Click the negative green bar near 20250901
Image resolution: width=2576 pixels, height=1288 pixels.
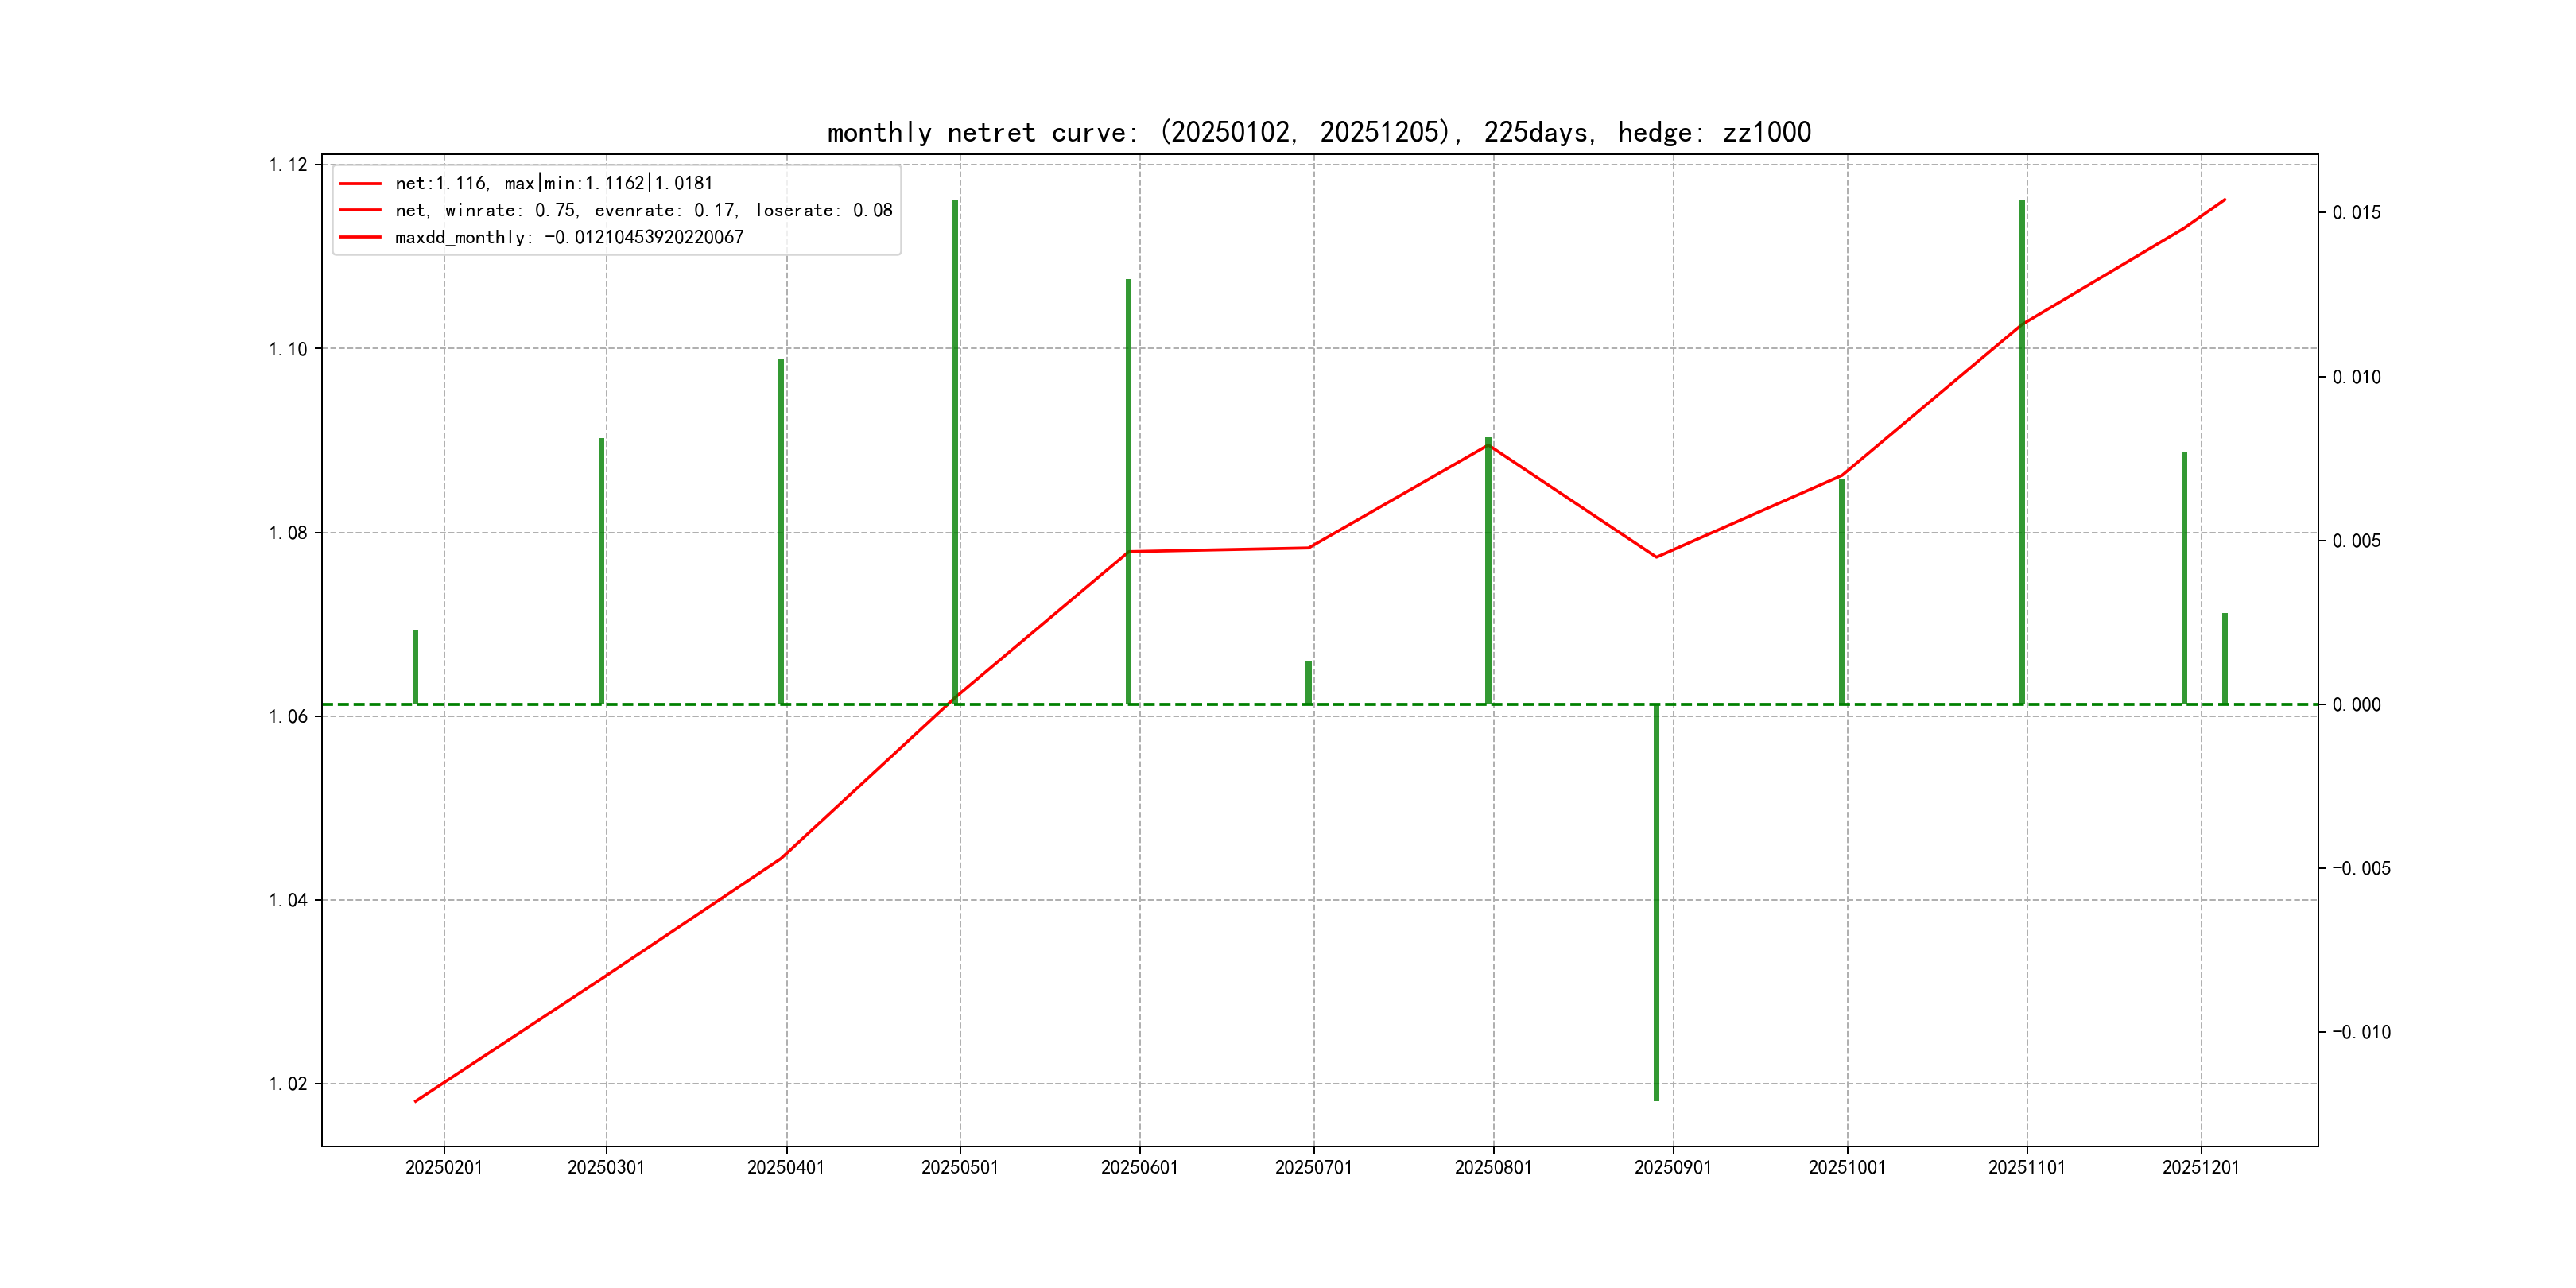point(1656,900)
